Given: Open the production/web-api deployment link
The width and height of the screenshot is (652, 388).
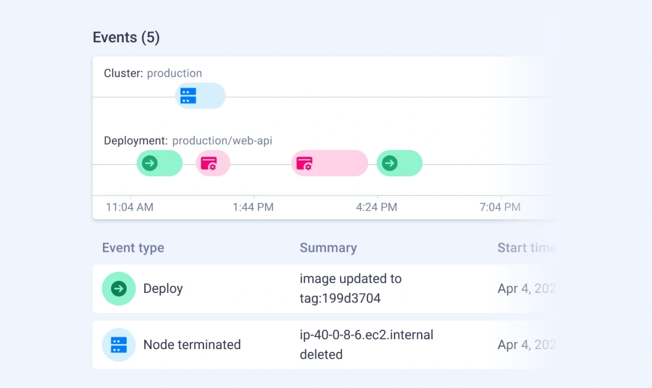Looking at the screenshot, I should pyautogui.click(x=222, y=141).
